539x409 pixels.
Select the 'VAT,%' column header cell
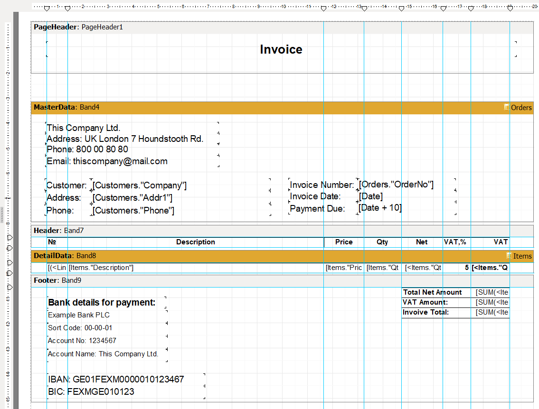tap(457, 242)
